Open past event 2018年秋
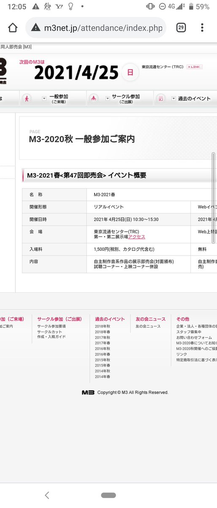The width and height of the screenshot is (217, 508). tap(102, 326)
